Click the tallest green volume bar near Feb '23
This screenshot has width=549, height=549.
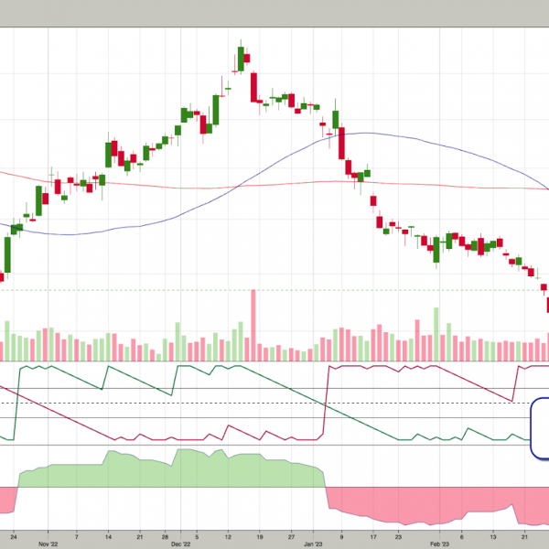(x=436, y=334)
